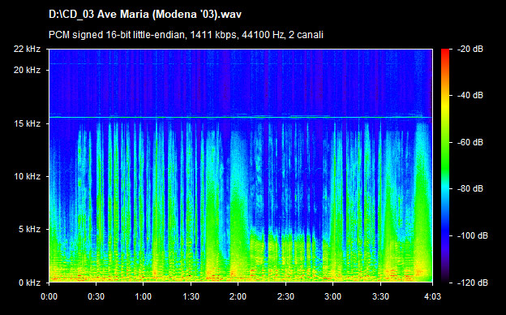
Task: Click the -40 dB color scale label
Action: click(470, 95)
